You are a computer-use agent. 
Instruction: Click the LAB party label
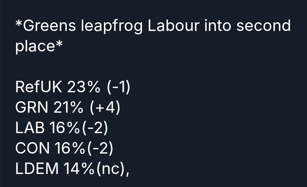(x=30, y=128)
